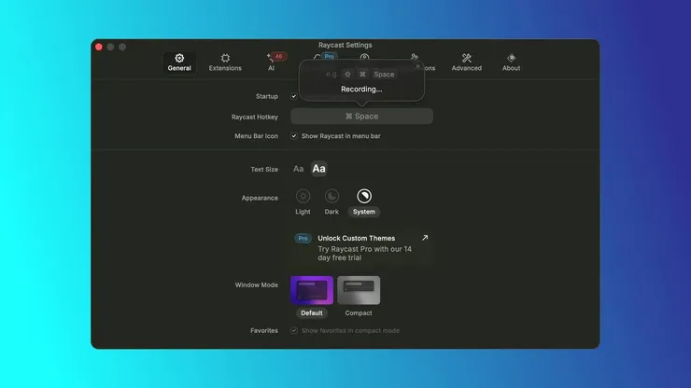This screenshot has height=388, width=691.
Task: Open the About tab
Action: pyautogui.click(x=511, y=62)
